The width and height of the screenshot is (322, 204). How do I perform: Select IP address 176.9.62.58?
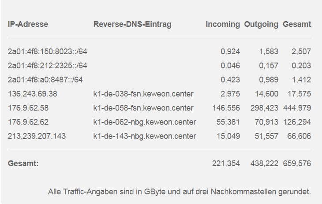28,108
